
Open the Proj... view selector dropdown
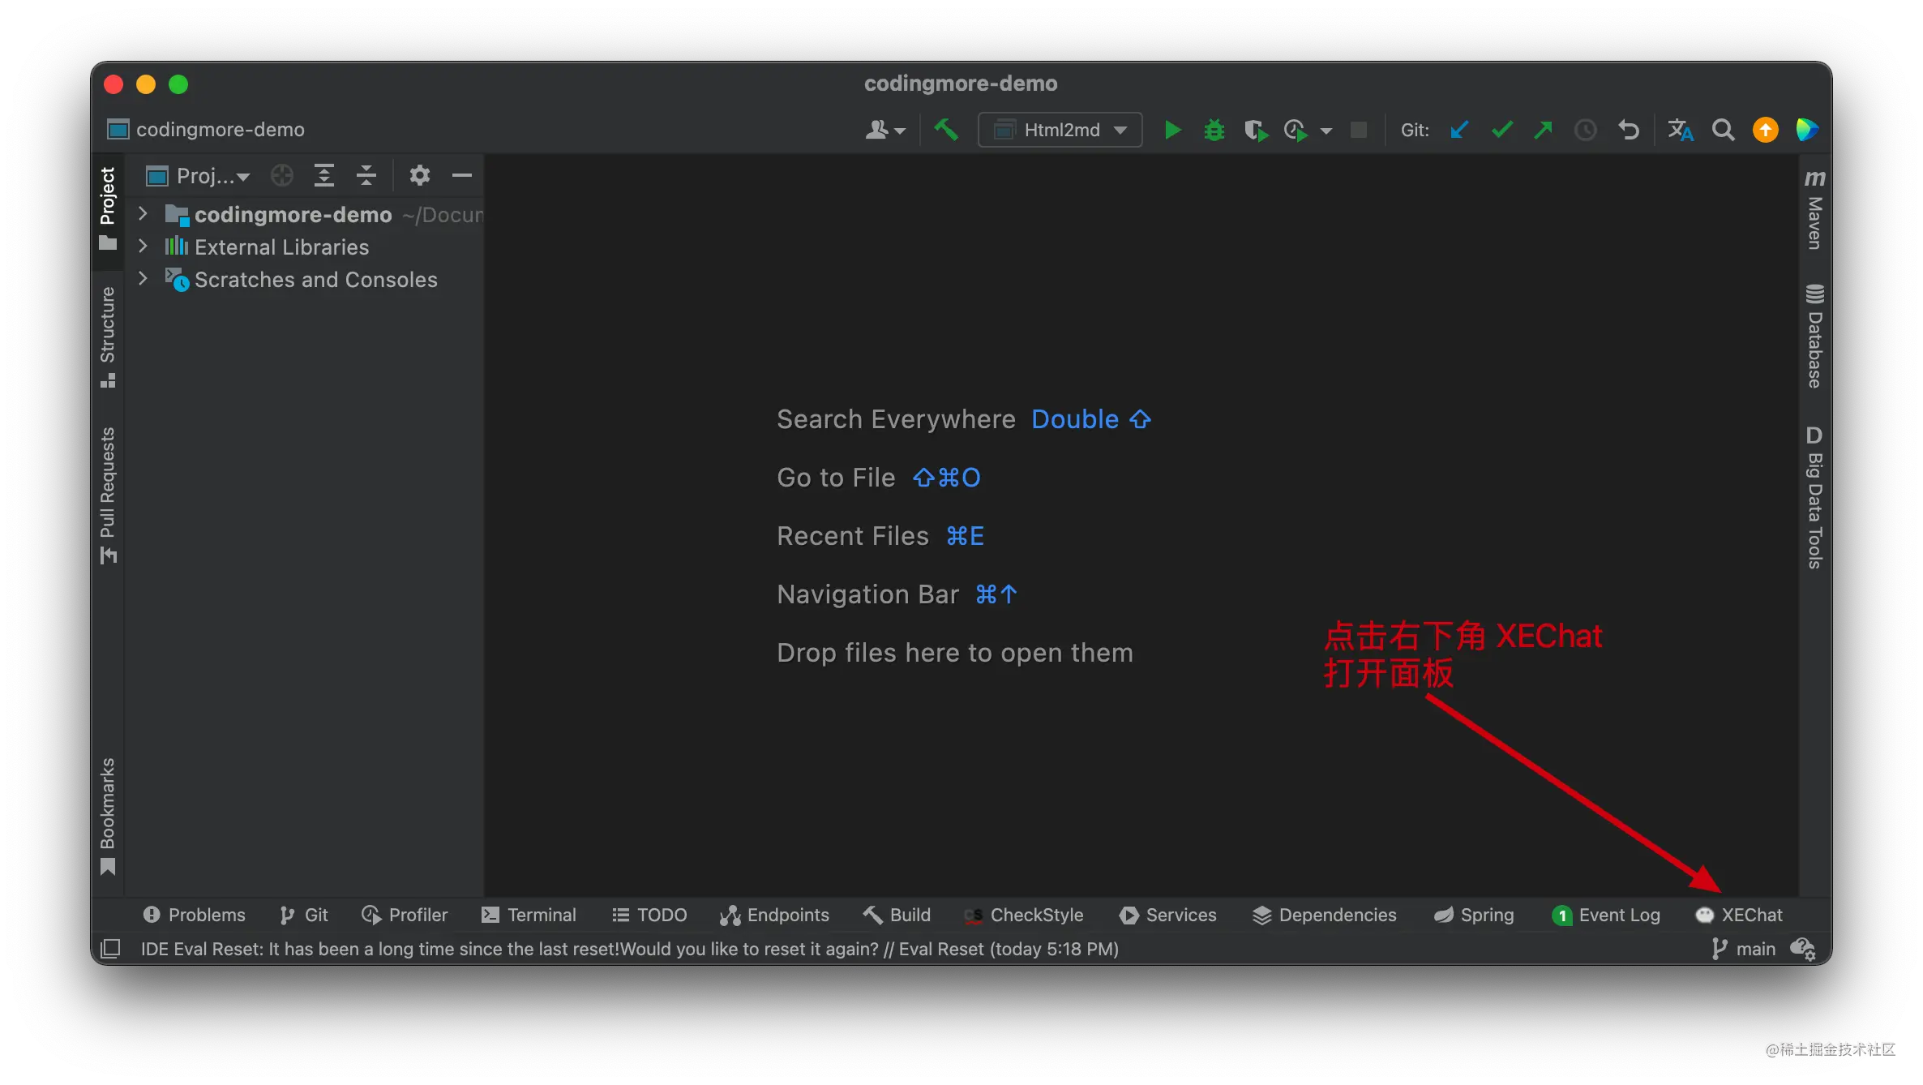tap(198, 175)
